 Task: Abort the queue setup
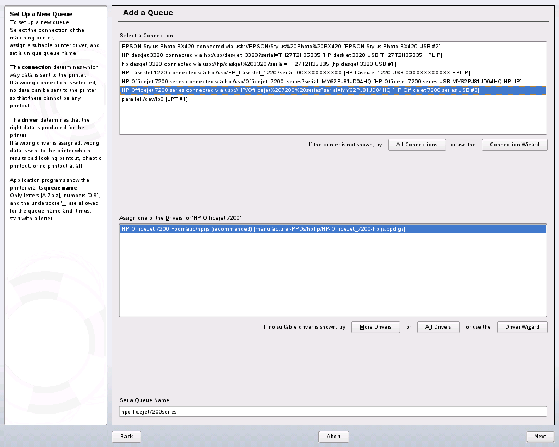click(333, 437)
